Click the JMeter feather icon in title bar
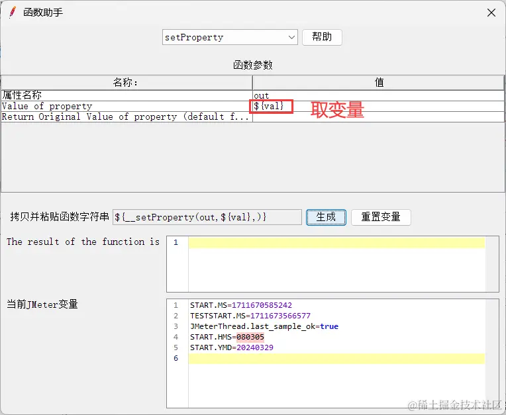This screenshot has height=415, width=506. tap(13, 13)
